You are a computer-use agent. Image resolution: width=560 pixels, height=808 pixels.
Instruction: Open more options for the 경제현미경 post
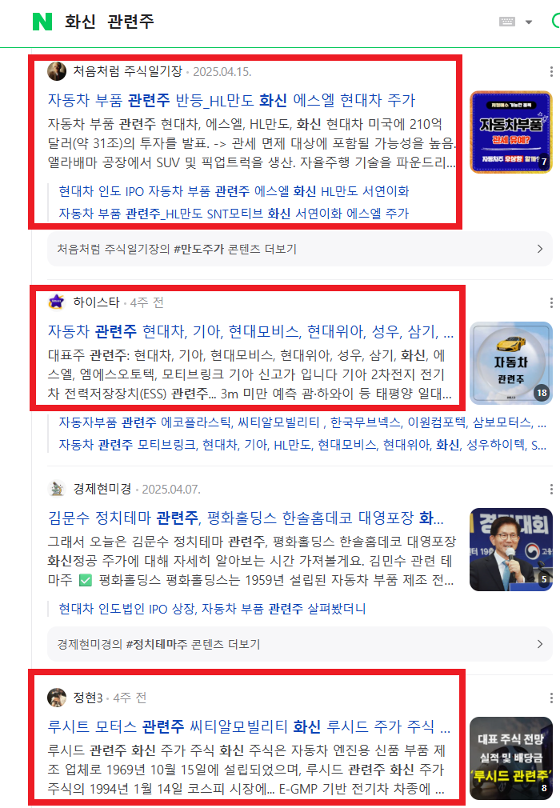pos(551,489)
